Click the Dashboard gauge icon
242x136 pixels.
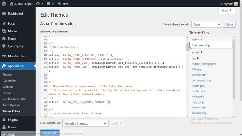(x=4, y=14)
